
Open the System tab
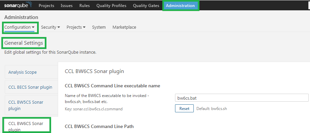(99, 27)
